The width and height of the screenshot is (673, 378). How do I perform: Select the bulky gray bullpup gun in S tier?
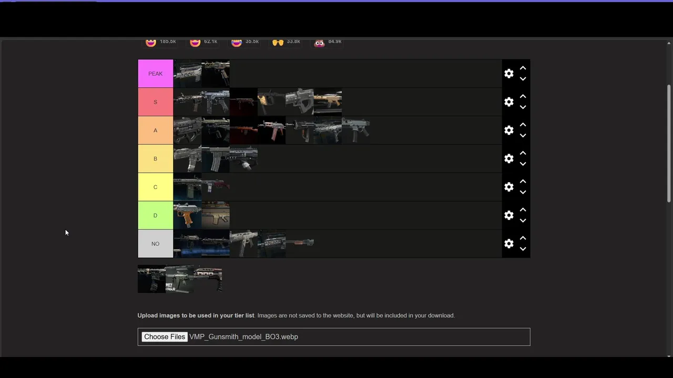tap(300, 102)
